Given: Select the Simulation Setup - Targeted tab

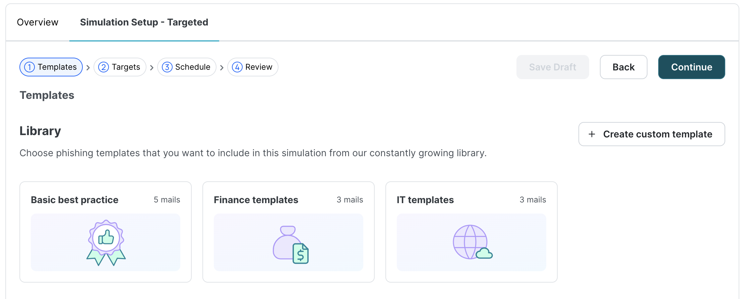Looking at the screenshot, I should pos(144,22).
